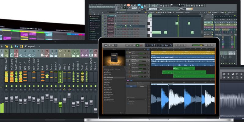Expand Recent files in FL Studio browser
The image size is (244, 122).
[94, 19]
